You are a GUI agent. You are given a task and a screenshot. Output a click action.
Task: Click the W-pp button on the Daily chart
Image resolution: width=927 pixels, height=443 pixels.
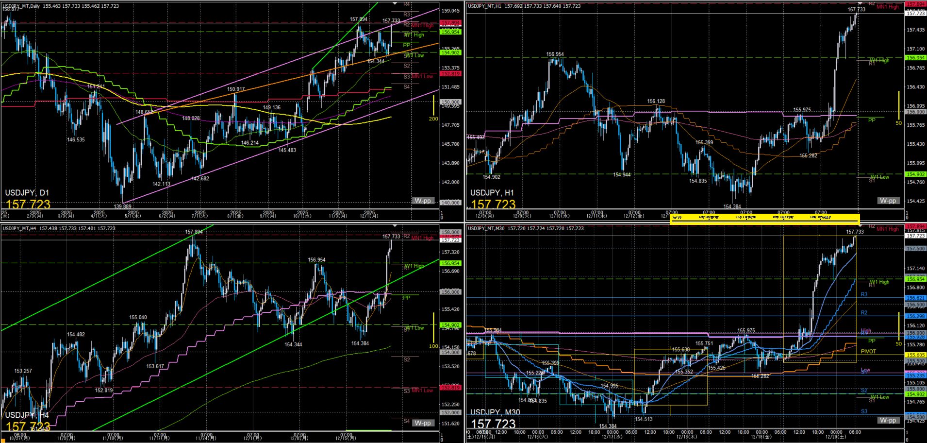[423, 201]
